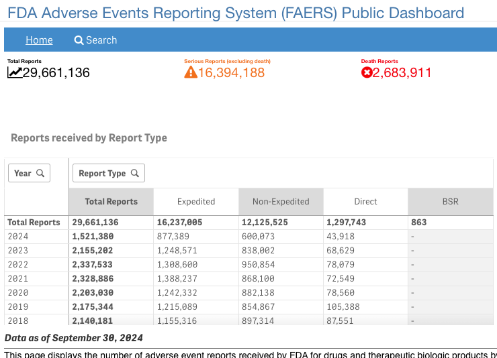Click the magnifier in the Year filter
The height and width of the screenshot is (358, 497).
coord(40,173)
